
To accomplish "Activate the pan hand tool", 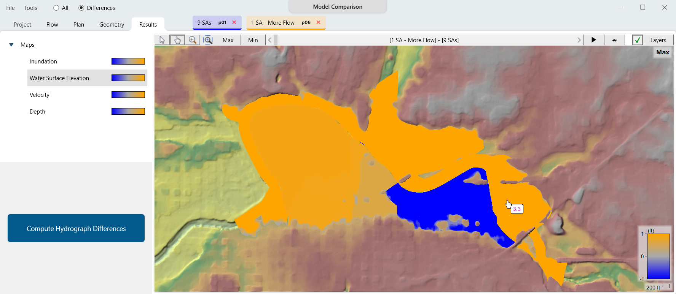I will [x=177, y=40].
